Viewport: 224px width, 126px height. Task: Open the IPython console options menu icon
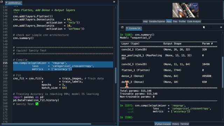point(221,27)
